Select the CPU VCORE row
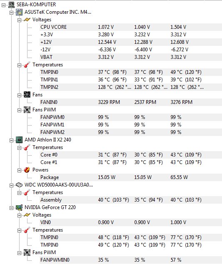The width and height of the screenshot is (222, 265). (x=131, y=27)
